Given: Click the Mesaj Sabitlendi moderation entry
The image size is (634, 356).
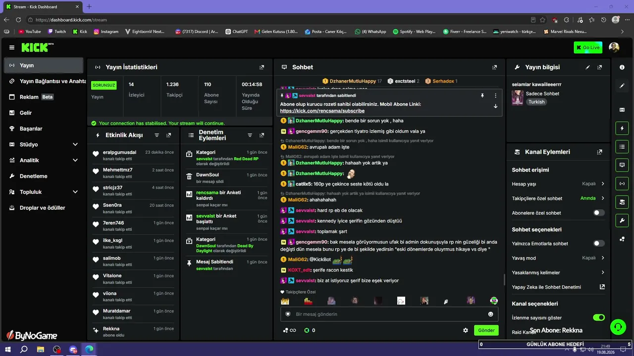Looking at the screenshot, I should pyautogui.click(x=226, y=265).
